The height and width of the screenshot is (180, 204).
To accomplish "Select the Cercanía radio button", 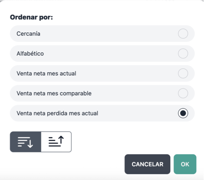I will [183, 34].
